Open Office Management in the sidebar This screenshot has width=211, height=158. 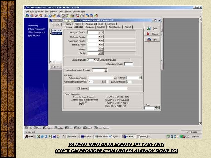pos(37,32)
